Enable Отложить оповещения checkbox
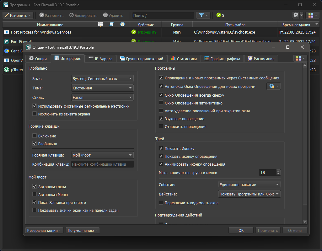 [161, 126]
